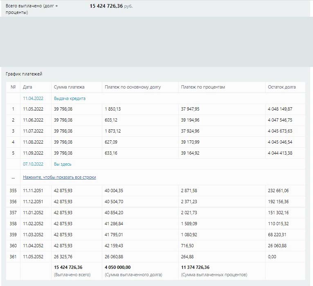Click the 'Остаток долга' column header
Screen dimensions: 313x286
click(281, 87)
